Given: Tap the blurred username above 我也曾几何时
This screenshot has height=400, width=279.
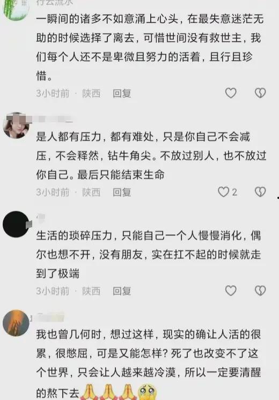Looking at the screenshot, I should (50, 317).
